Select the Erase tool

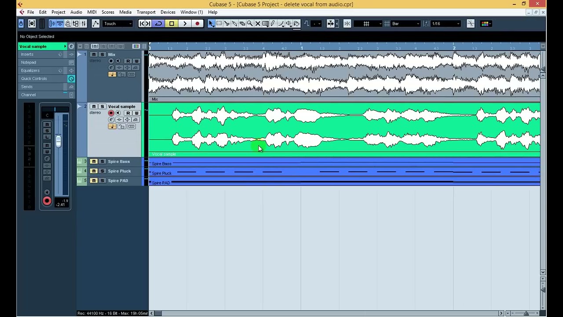pos(242,23)
